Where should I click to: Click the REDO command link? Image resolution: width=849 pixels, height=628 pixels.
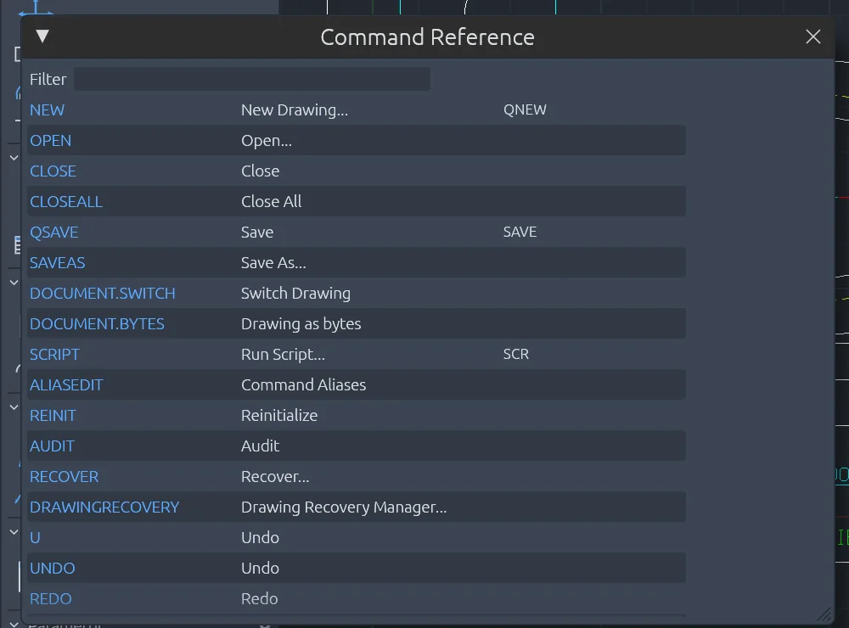point(50,599)
